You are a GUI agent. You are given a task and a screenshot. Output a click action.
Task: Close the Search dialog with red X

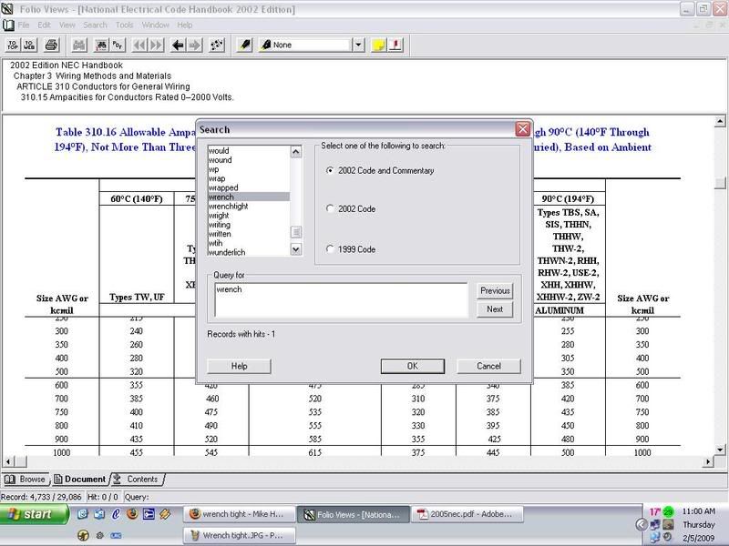[522, 129]
